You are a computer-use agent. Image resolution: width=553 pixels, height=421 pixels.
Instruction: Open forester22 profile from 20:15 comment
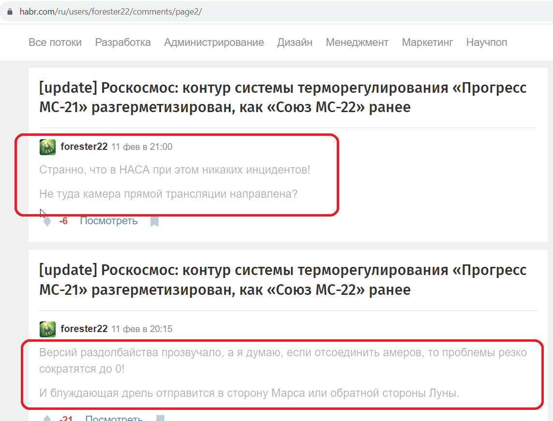(84, 329)
